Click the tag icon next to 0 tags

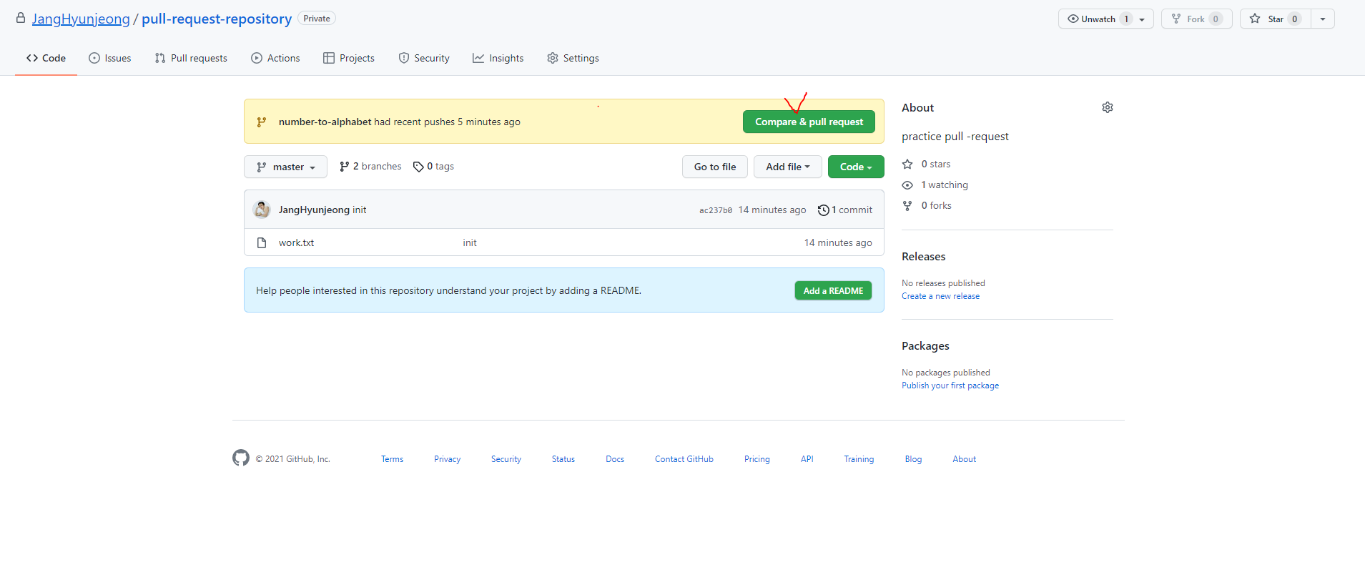[418, 167]
